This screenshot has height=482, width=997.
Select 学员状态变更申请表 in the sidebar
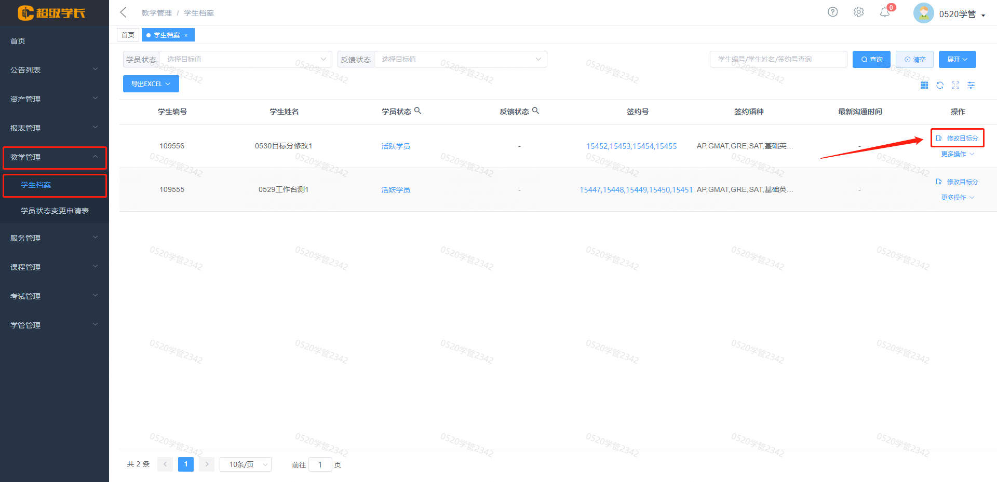[55, 211]
